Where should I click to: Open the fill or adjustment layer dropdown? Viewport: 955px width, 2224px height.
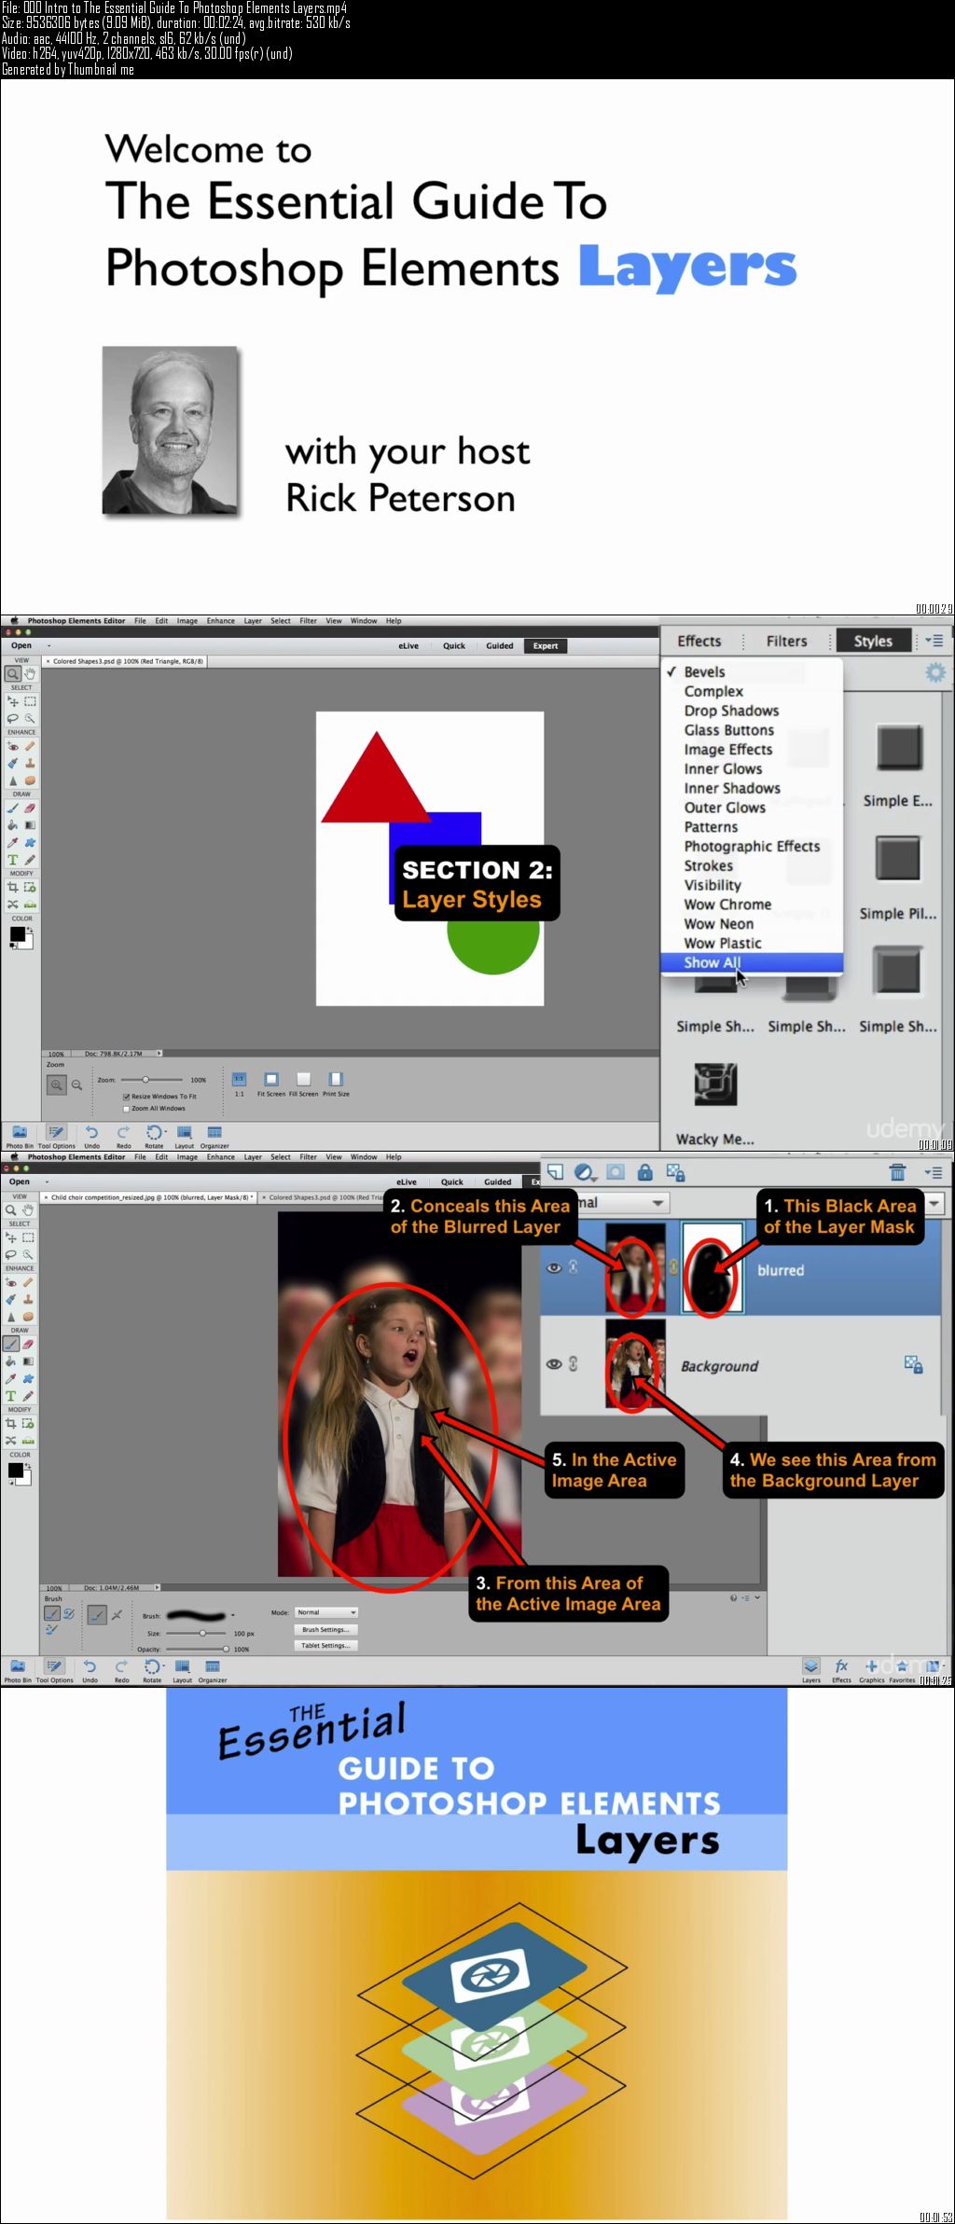(586, 1172)
